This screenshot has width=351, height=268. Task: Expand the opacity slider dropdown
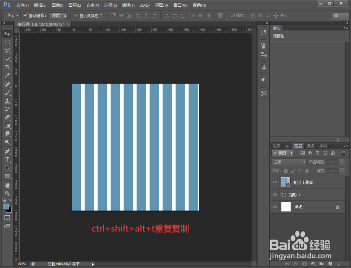tap(342, 162)
